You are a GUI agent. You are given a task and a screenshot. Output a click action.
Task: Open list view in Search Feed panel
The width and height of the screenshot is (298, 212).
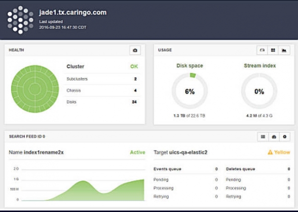(x=263, y=136)
